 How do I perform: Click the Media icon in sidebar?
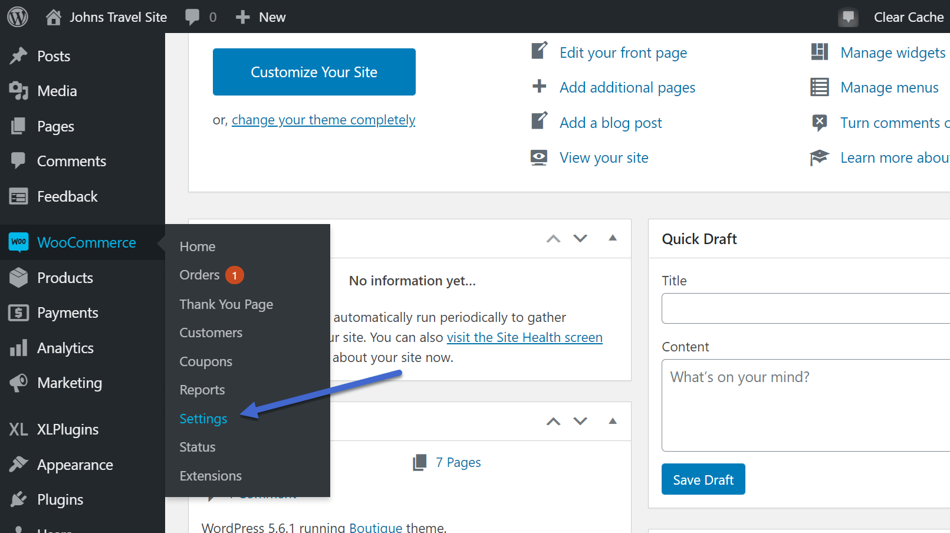(19, 91)
